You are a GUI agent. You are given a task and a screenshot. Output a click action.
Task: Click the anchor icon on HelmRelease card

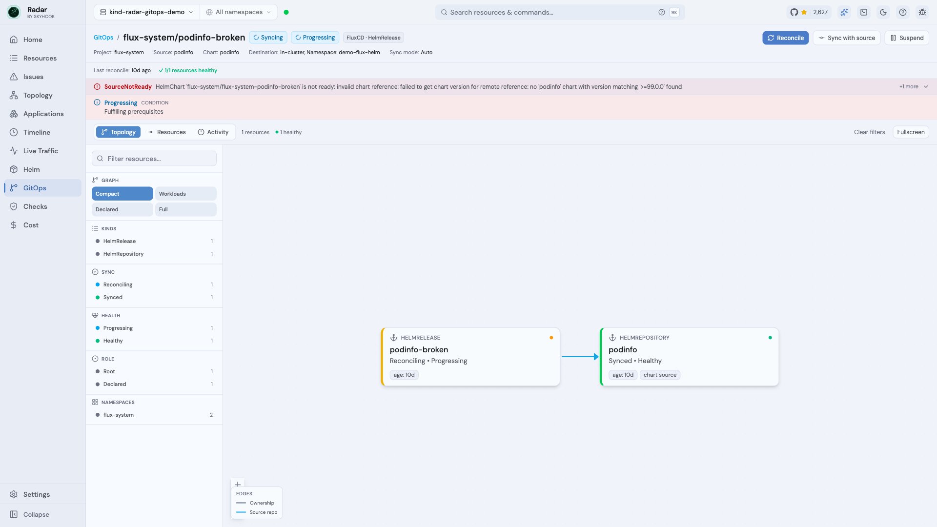[x=393, y=338]
